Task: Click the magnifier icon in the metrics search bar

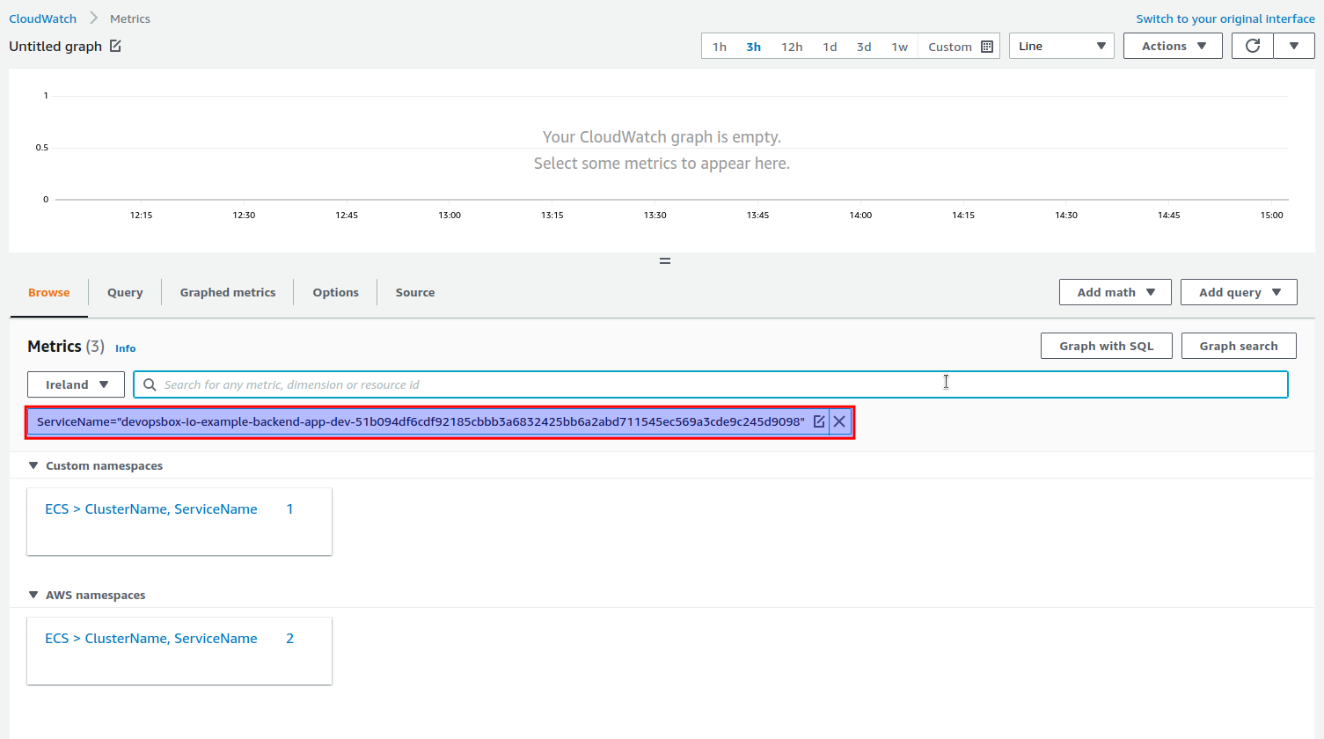Action: click(x=150, y=384)
